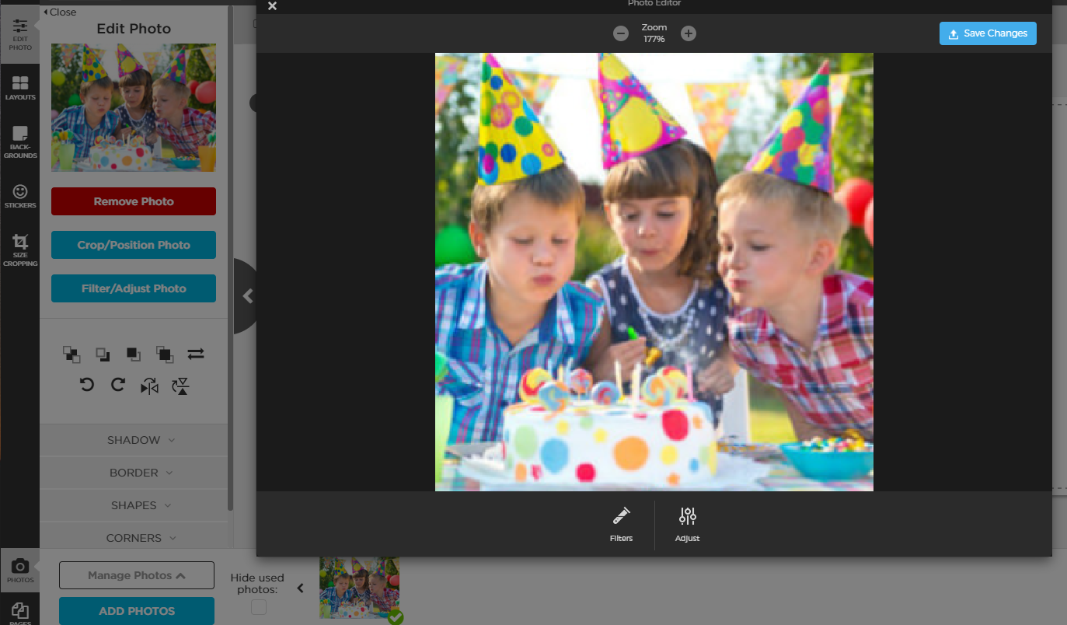Flip photo vertically
1067x625 pixels.
(x=181, y=386)
